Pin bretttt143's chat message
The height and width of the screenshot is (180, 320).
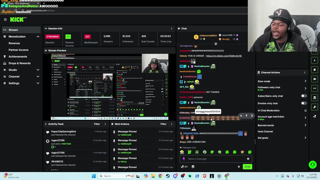click(246, 116)
